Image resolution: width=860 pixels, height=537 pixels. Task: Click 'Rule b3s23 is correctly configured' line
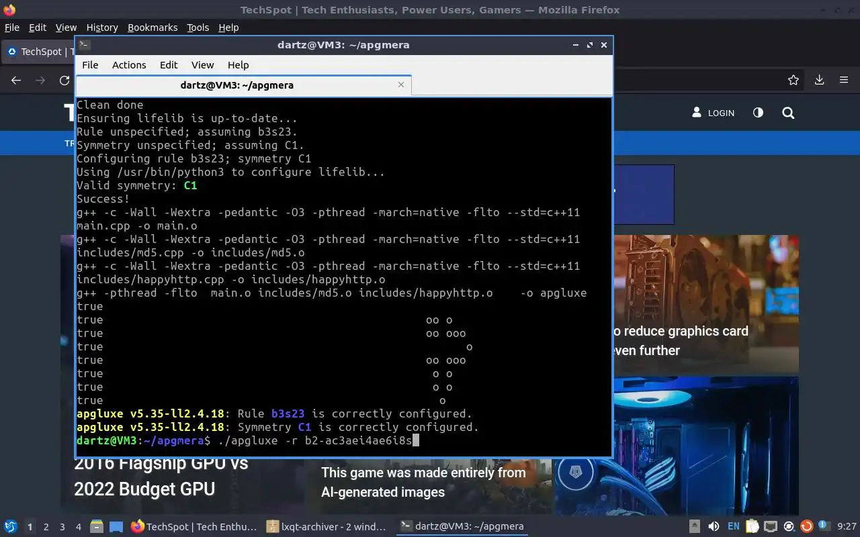[274, 414]
